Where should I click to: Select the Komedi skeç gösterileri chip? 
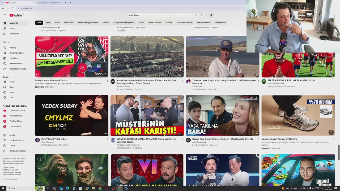[x=88, y=23]
